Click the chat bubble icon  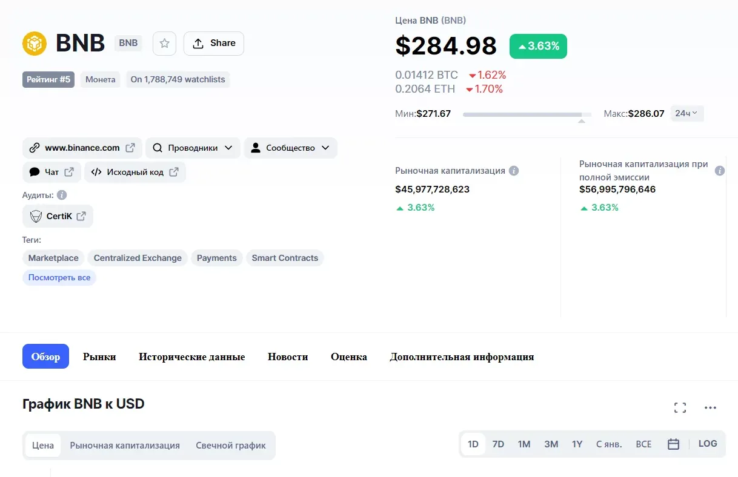(35, 172)
